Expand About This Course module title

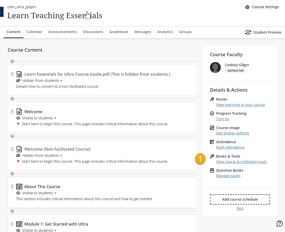point(42,187)
